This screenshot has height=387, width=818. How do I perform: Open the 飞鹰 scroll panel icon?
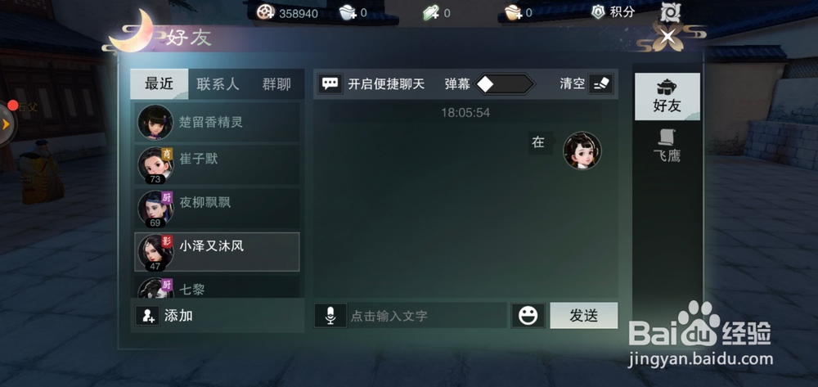point(667,137)
